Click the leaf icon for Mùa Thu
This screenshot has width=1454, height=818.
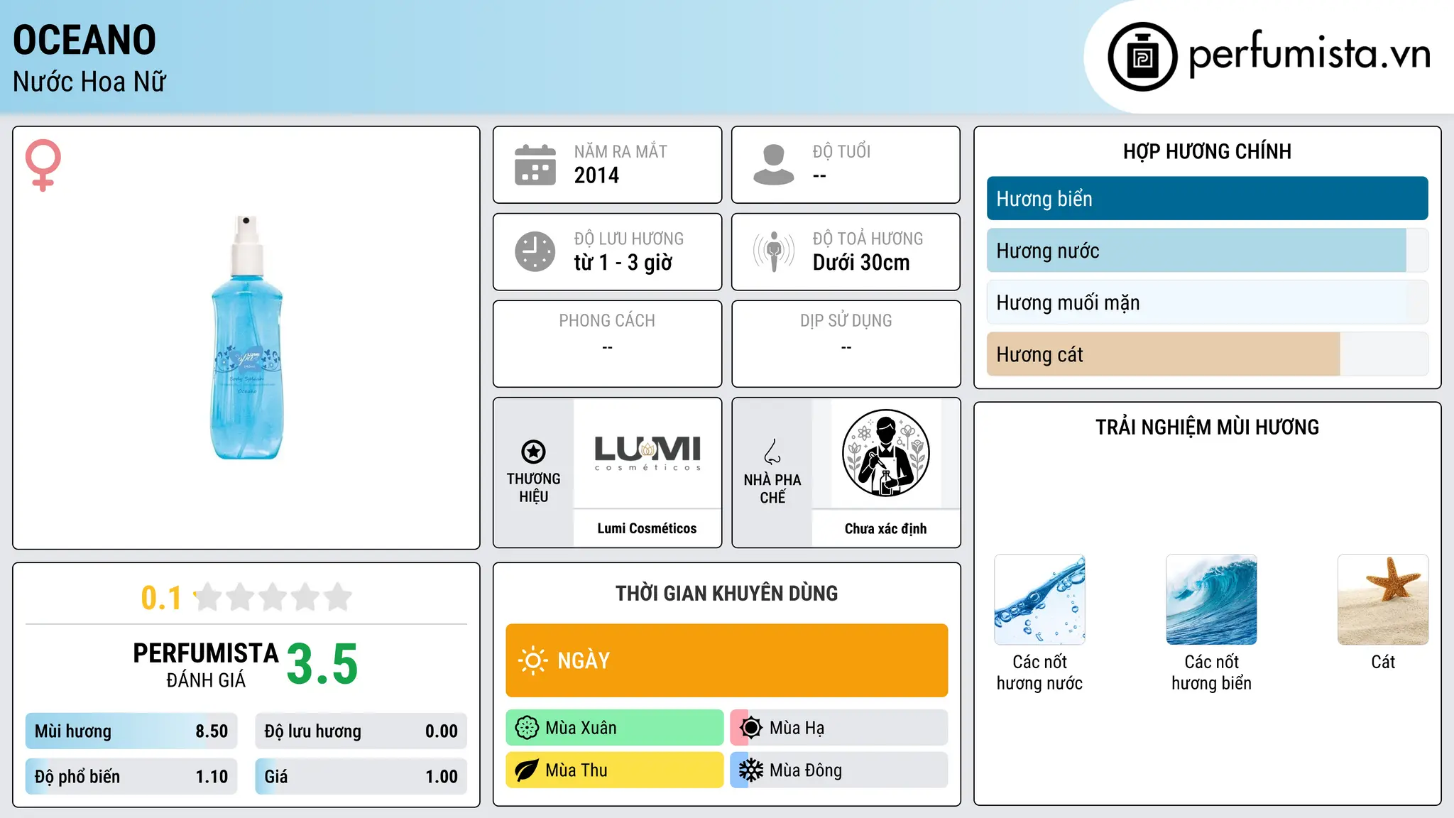(x=527, y=770)
